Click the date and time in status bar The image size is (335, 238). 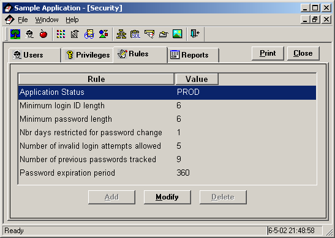tap(292, 231)
